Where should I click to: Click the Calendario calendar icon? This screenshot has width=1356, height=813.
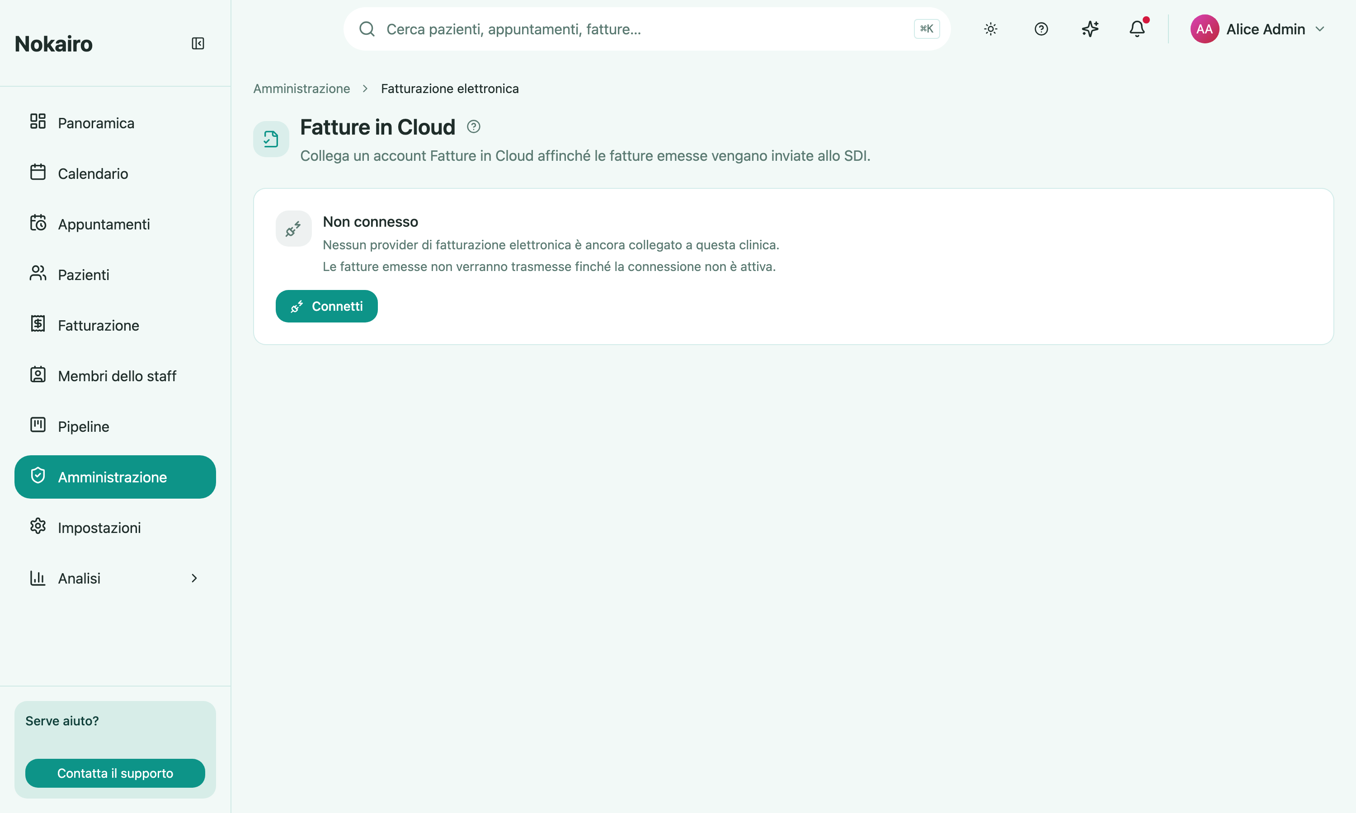tap(38, 172)
